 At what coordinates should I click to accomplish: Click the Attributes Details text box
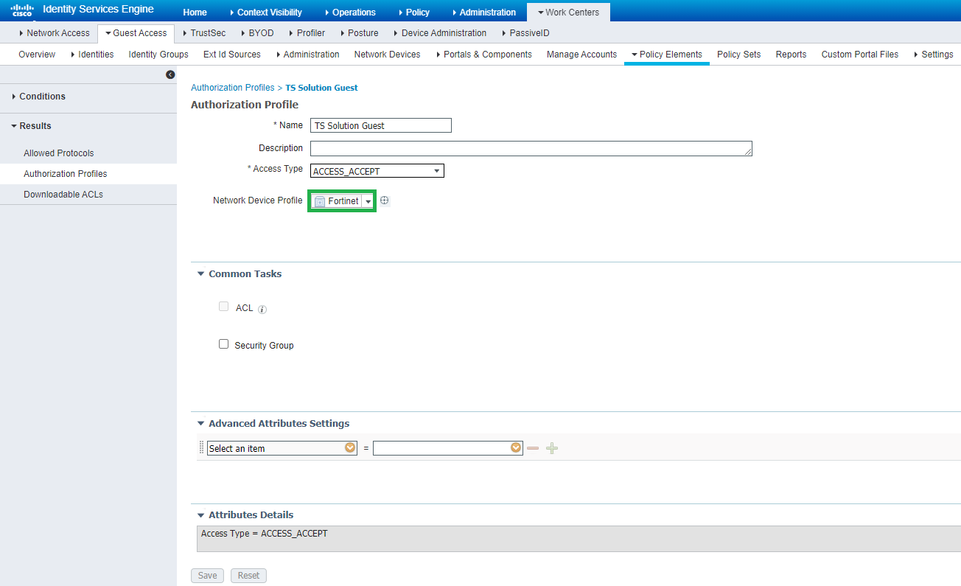click(x=579, y=539)
